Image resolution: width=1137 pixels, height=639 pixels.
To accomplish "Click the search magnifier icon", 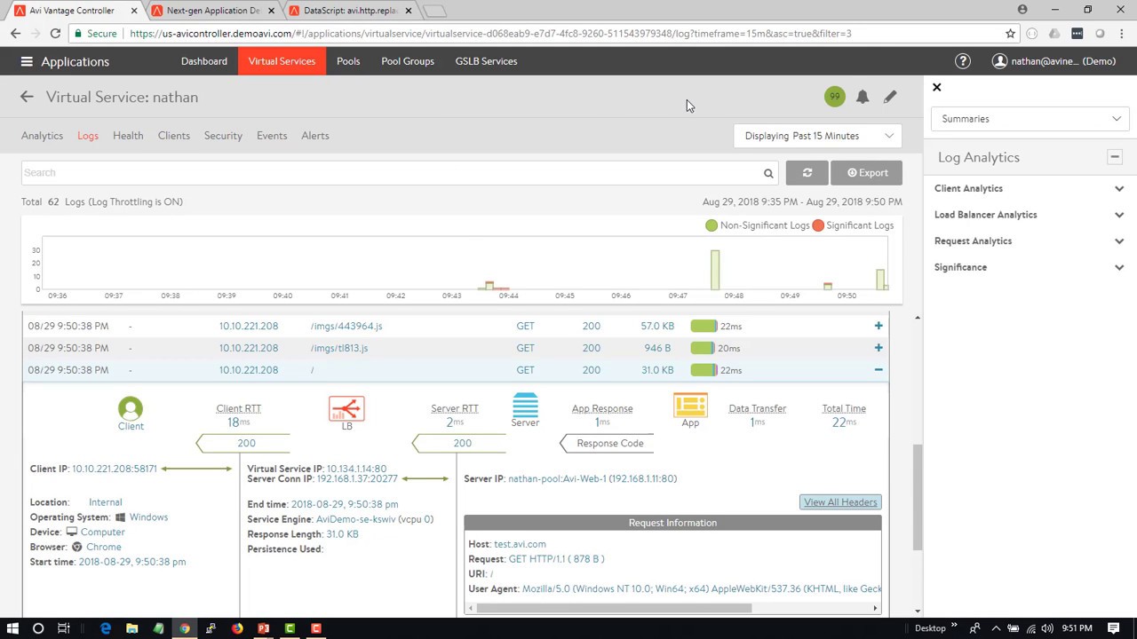I will (768, 173).
